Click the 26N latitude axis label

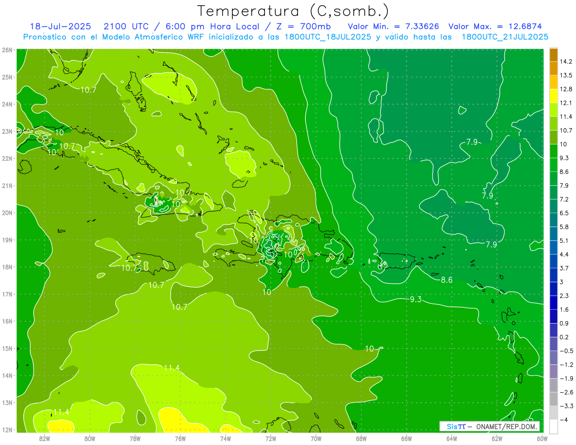pos(7,49)
